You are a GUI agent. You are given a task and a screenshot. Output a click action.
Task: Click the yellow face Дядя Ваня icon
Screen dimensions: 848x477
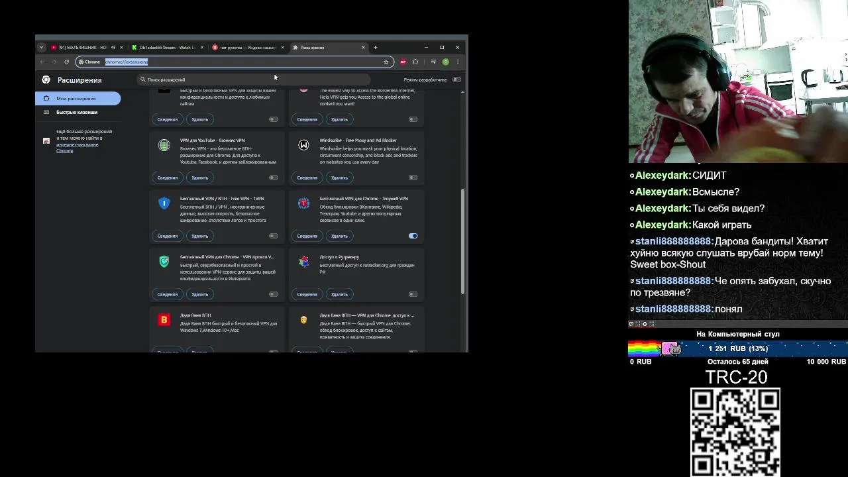[x=303, y=320]
